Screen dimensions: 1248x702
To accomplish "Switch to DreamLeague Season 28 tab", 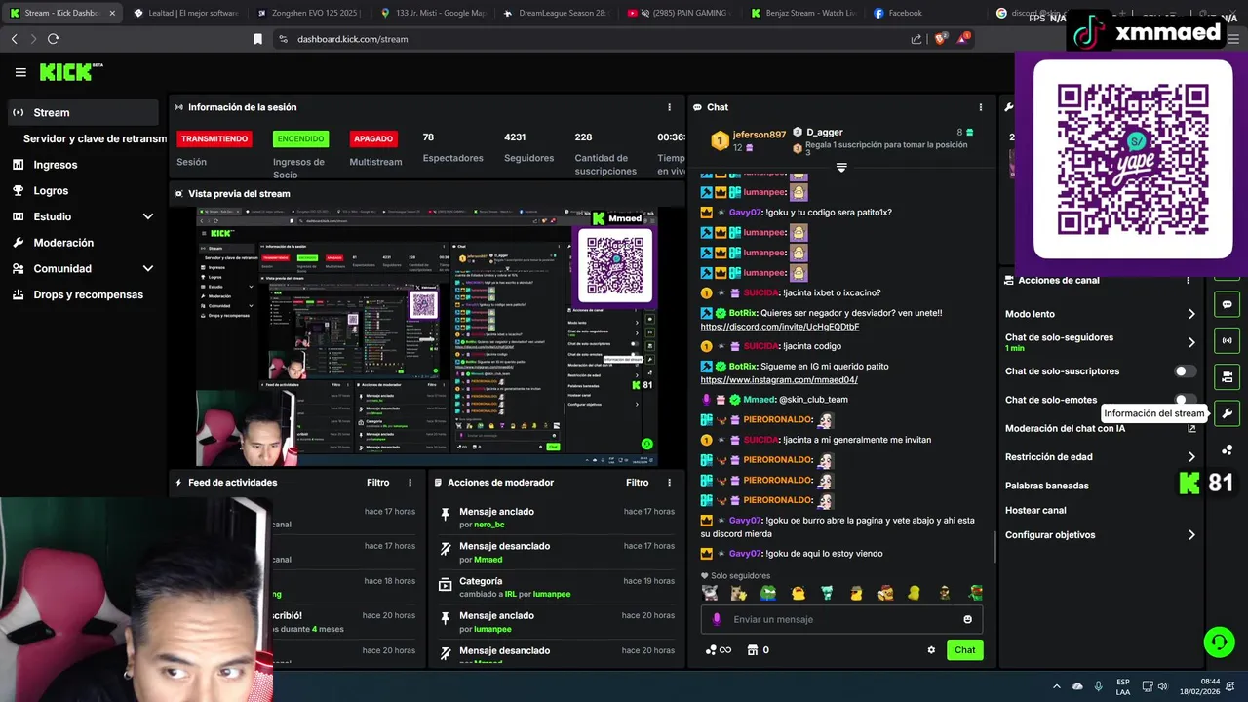I will (556, 13).
